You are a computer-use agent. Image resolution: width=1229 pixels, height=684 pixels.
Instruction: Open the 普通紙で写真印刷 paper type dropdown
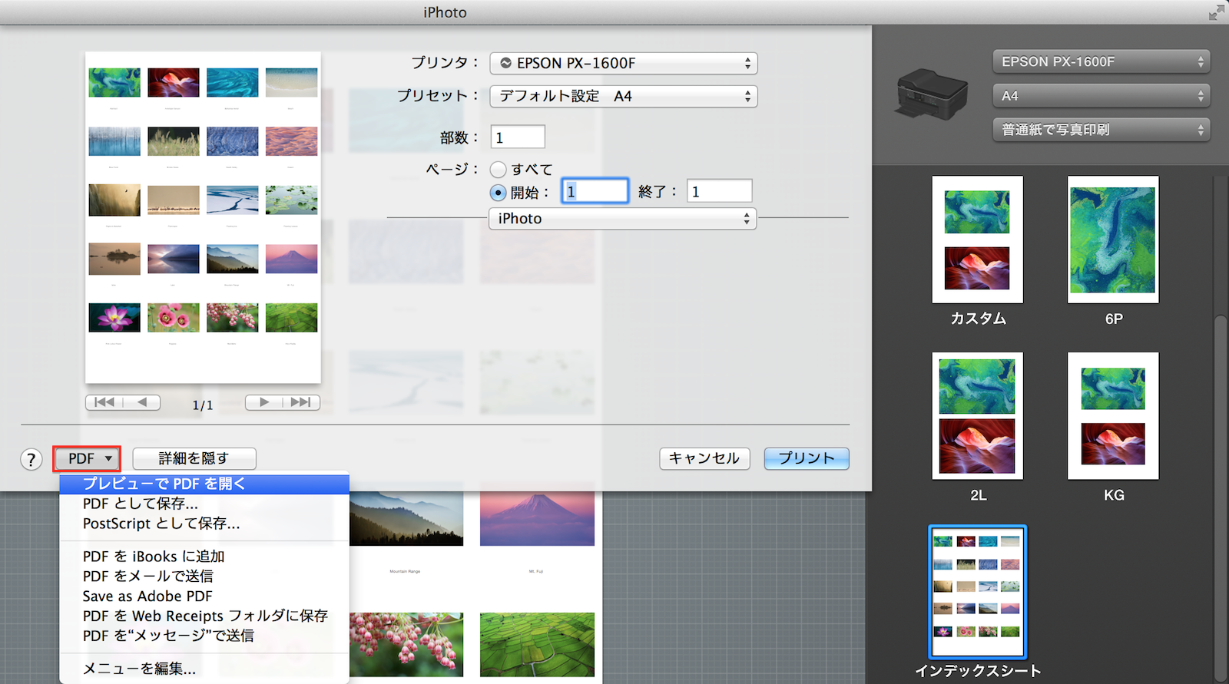1101,130
